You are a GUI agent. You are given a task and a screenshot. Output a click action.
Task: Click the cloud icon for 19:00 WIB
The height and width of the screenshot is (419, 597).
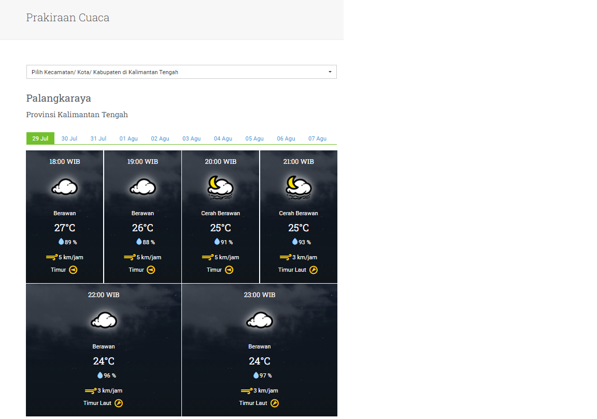pos(143,187)
